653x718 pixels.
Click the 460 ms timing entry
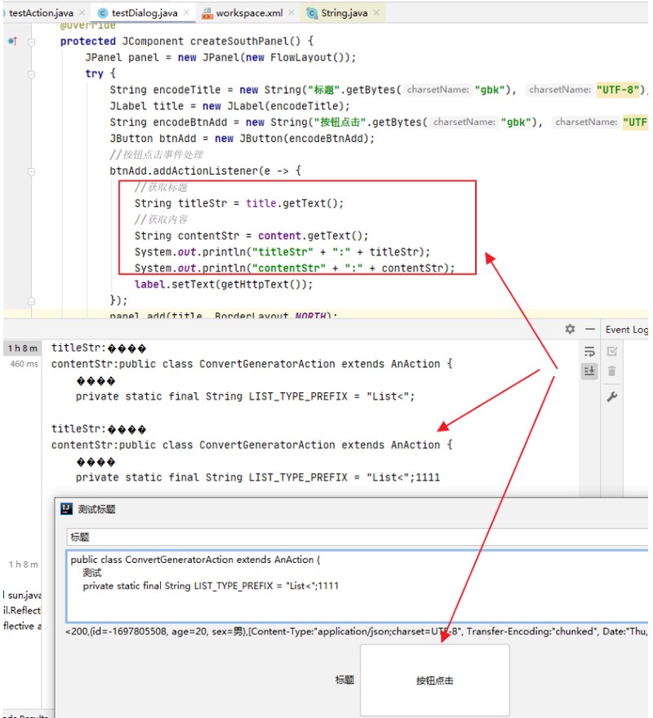click(x=24, y=364)
